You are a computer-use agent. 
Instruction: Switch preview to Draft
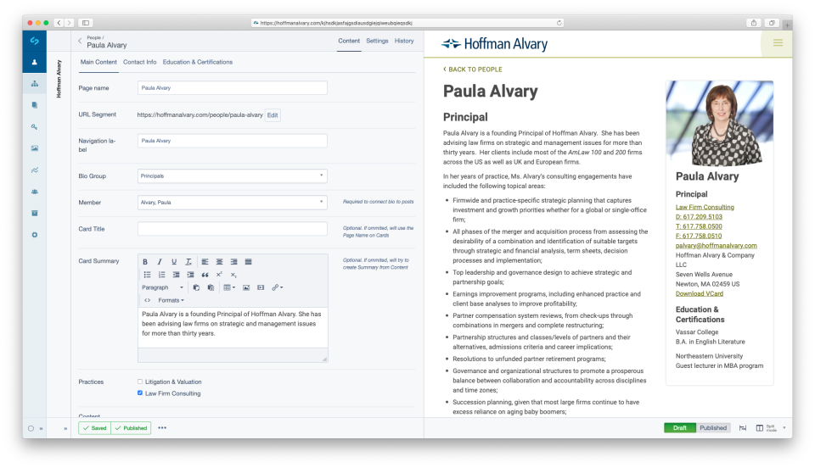679,428
